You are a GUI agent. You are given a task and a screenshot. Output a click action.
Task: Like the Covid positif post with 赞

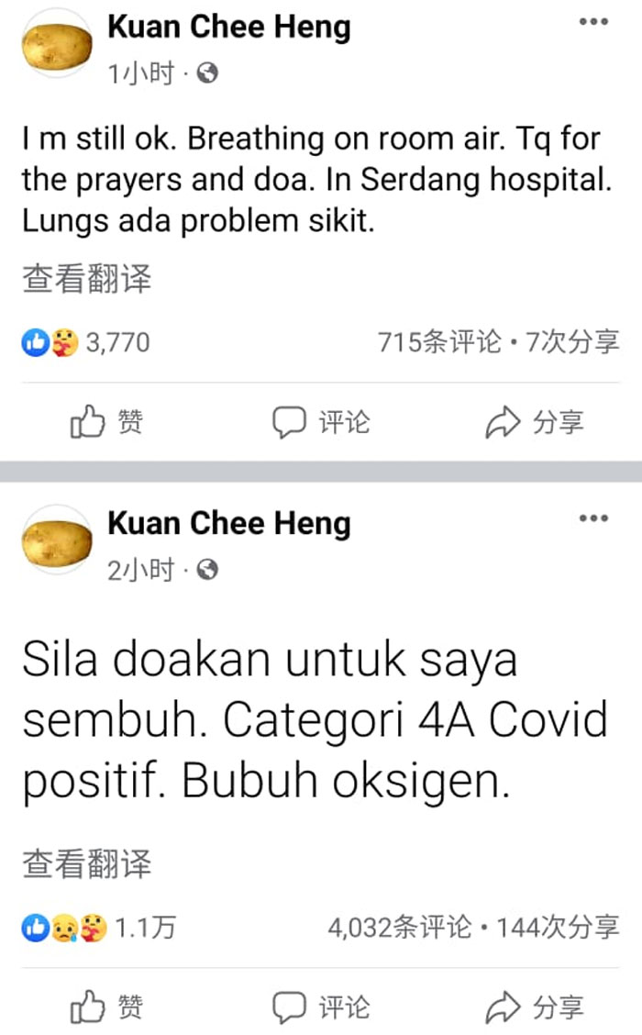(x=107, y=1007)
